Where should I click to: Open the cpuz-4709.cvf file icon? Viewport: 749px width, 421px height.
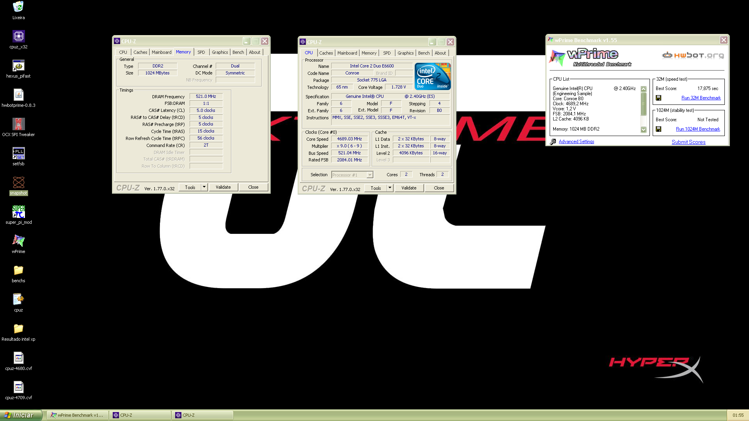(x=18, y=387)
